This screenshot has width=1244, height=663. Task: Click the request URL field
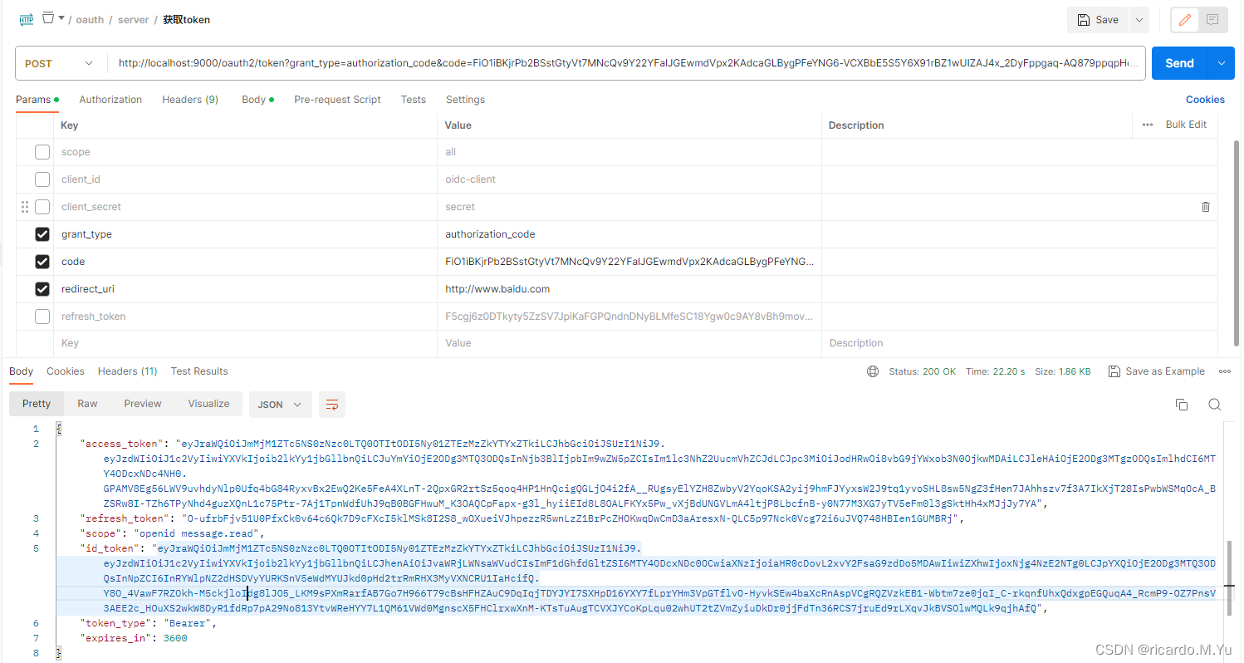click(x=628, y=63)
